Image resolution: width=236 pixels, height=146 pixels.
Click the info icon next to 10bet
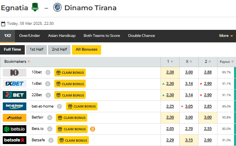tap(48, 72)
